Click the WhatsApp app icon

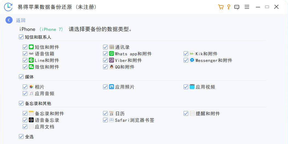coord(112,53)
